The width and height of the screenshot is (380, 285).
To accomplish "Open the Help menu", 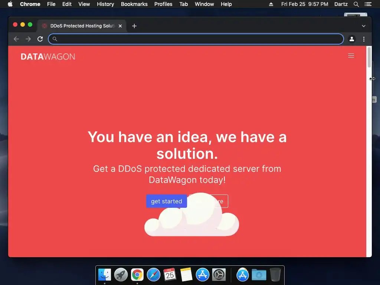I will [x=226, y=4].
